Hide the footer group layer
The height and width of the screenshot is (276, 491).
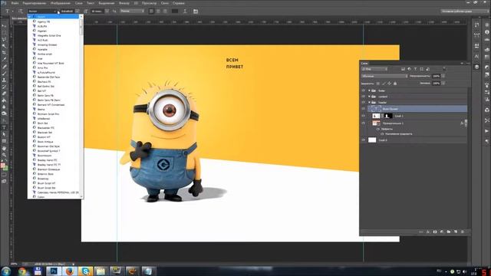pyautogui.click(x=363, y=90)
